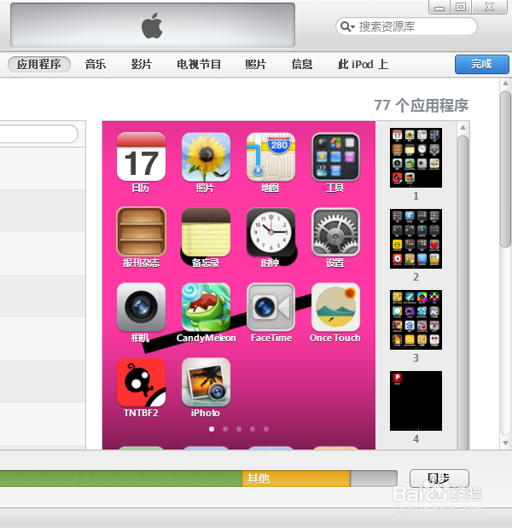Click the blue 完成 button
512x528 pixels.
481,64
